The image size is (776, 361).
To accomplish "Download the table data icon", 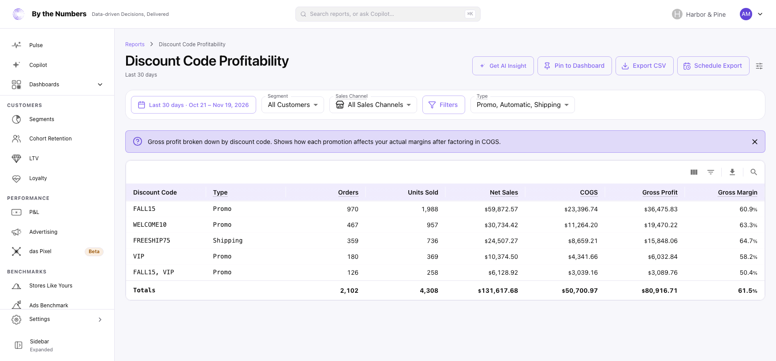I will (732, 172).
